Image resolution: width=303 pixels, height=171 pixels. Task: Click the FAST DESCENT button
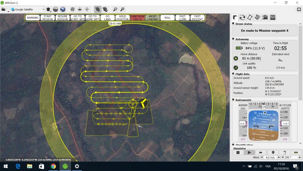click(198, 18)
